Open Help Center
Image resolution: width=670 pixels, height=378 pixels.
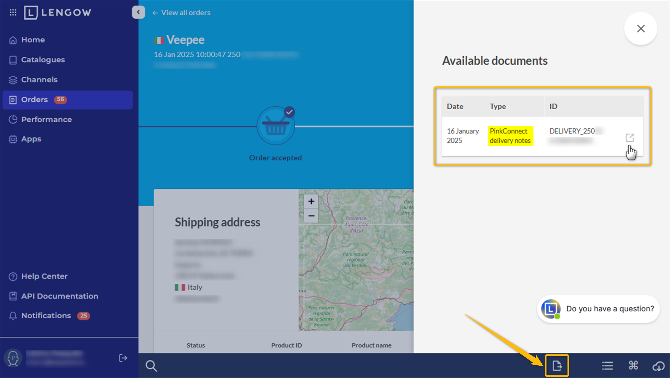(44, 276)
